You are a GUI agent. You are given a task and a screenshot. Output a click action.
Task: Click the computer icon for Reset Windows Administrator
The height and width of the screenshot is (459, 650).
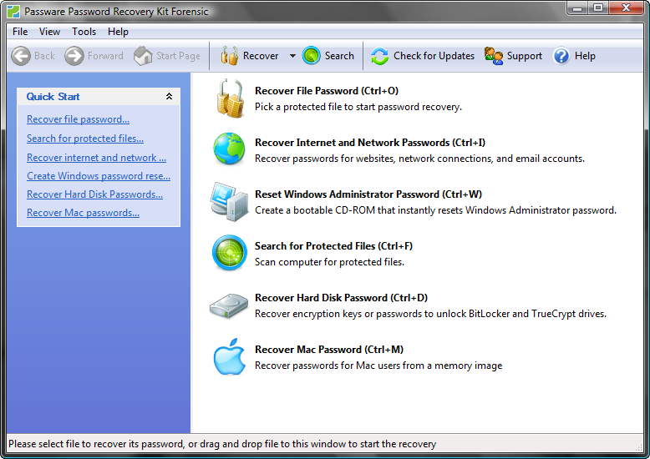(x=229, y=201)
